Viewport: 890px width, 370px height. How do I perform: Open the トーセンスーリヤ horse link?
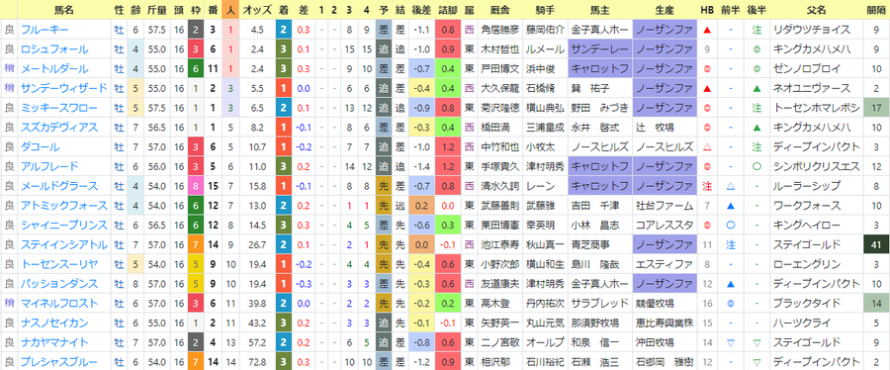click(59, 264)
